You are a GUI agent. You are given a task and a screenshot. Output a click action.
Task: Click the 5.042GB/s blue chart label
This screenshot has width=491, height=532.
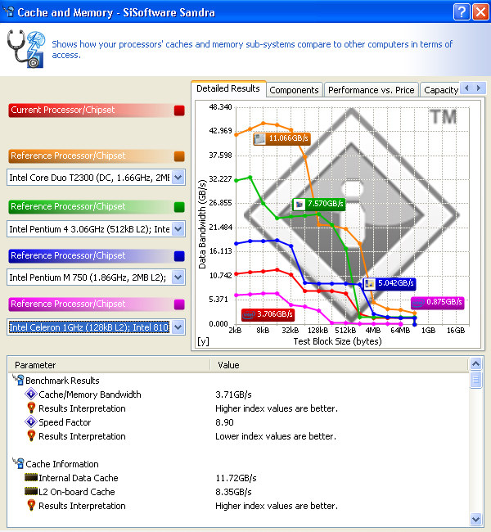(390, 283)
